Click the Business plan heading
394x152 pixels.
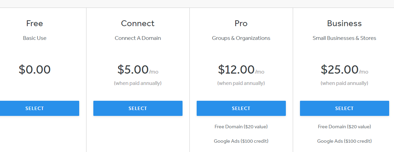tap(344, 23)
